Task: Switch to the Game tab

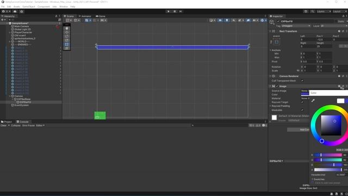Action: click(101, 16)
